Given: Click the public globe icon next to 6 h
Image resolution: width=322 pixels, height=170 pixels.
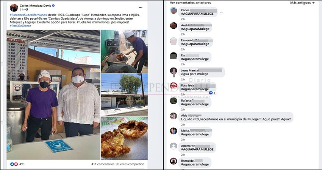Looking at the screenshot, I should pos(27,9).
